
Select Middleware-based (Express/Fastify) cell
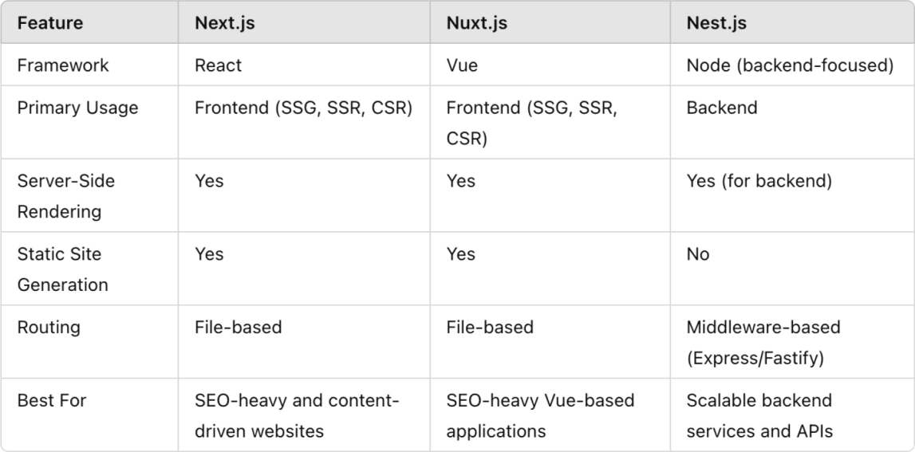763,342
